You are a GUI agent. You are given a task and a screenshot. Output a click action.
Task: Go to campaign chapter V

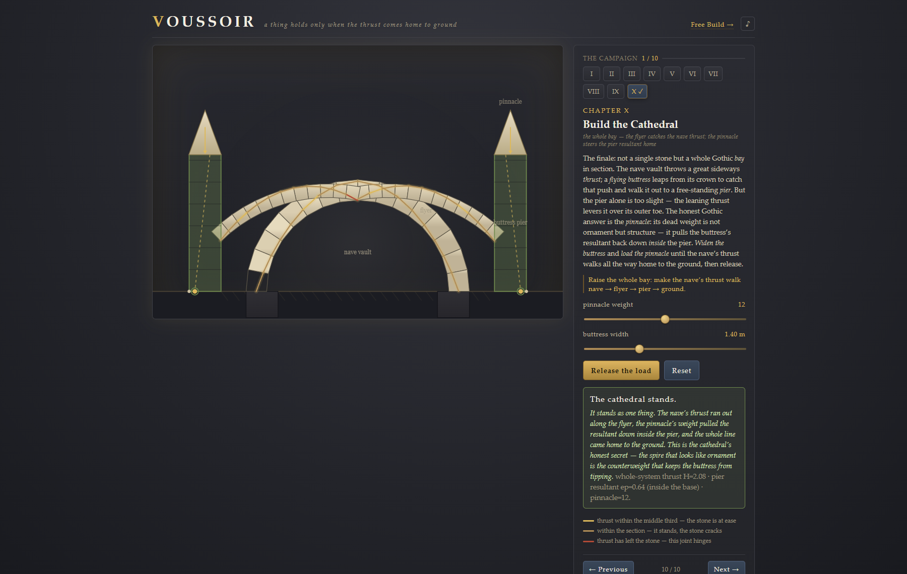click(672, 74)
